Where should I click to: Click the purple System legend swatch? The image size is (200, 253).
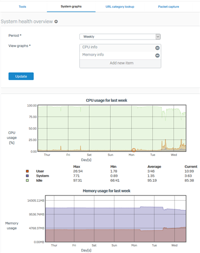tap(27, 176)
